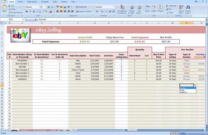Open the font color picker
The width and height of the screenshot is (208, 135).
pyautogui.click(x=51, y=12)
